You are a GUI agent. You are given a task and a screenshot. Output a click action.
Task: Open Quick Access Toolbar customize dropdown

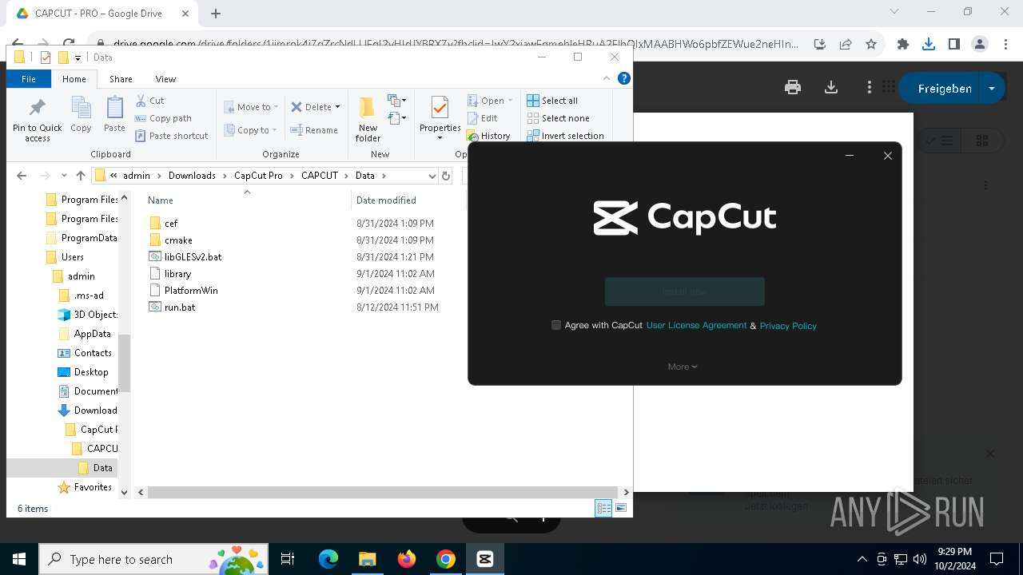pos(78,57)
